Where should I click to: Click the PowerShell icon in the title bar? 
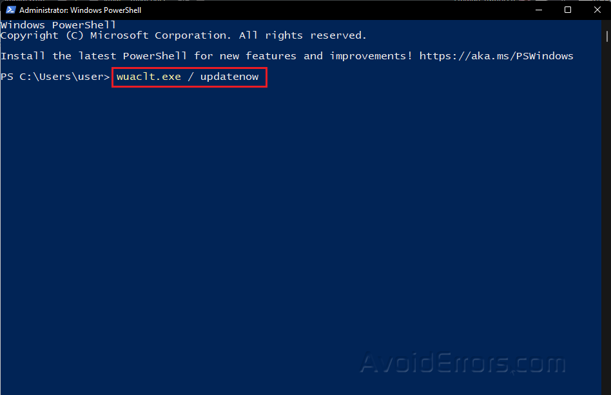click(x=10, y=10)
